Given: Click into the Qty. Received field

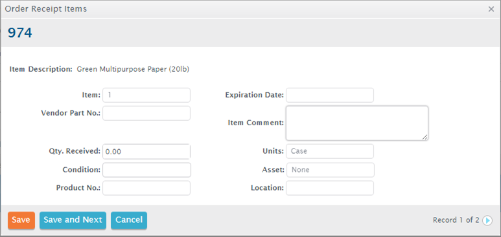Looking at the screenshot, I should coord(146,152).
